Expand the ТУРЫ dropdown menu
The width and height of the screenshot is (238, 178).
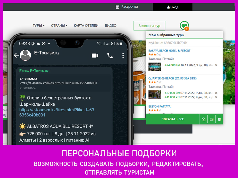pyautogui.click(x=39, y=25)
